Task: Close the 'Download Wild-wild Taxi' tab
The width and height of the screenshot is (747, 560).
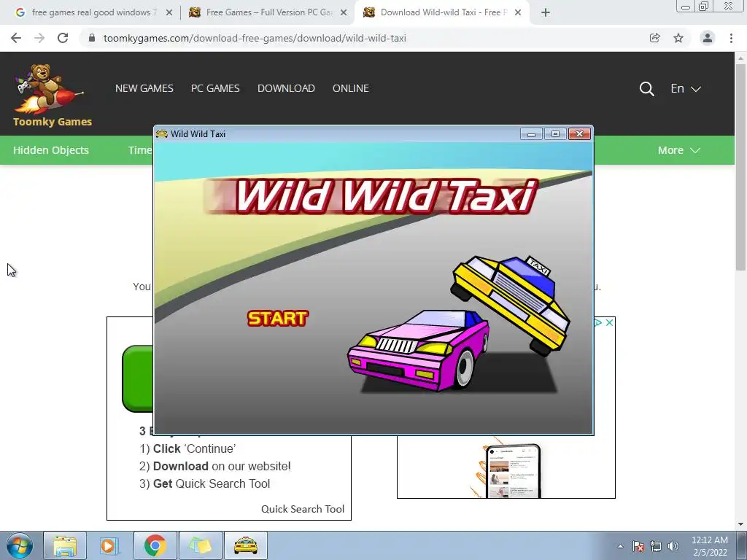Action: (519, 13)
